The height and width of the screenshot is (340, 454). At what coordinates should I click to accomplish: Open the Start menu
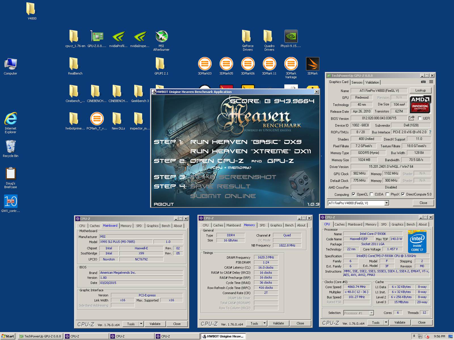tap(8, 336)
